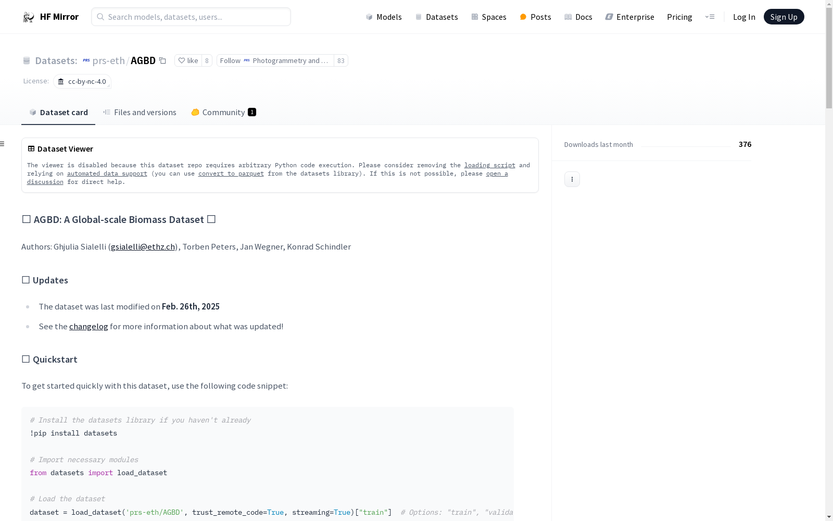This screenshot has width=833, height=521.
Task: Click the search magnifier icon
Action: 100,17
